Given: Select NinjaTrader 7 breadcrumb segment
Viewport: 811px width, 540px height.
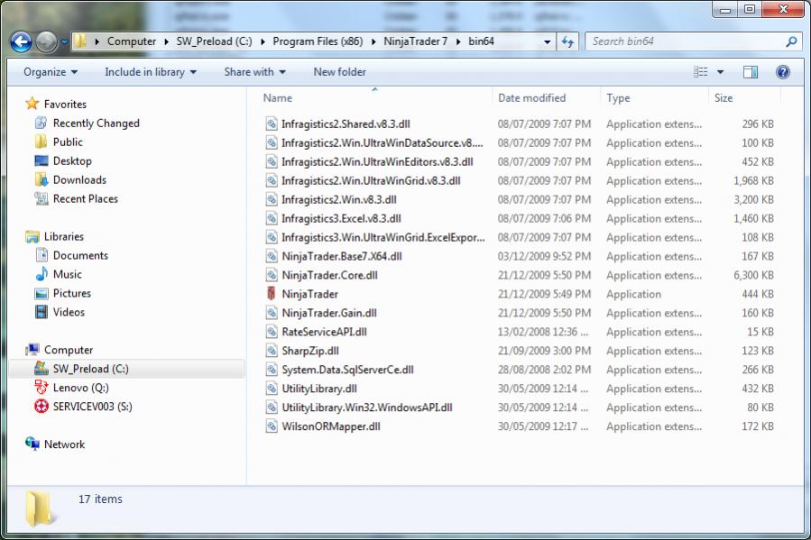Looking at the screenshot, I should [x=415, y=41].
